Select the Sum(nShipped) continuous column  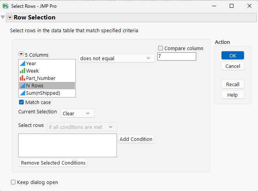[43, 93]
